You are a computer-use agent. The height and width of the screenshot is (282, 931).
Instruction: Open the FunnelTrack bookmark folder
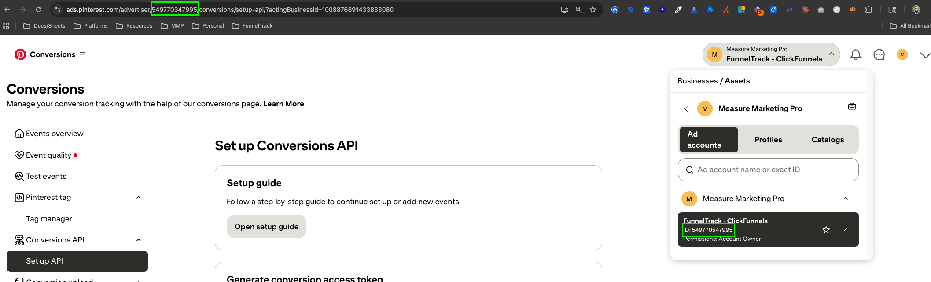[x=252, y=26]
